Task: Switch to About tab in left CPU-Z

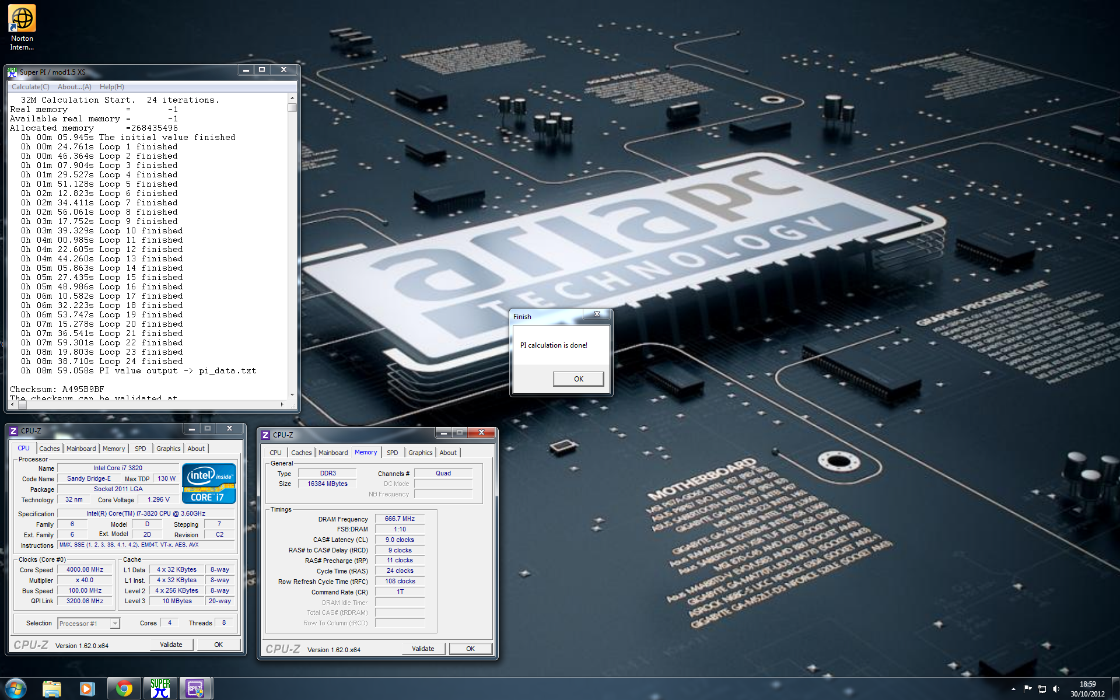Action: 196,449
